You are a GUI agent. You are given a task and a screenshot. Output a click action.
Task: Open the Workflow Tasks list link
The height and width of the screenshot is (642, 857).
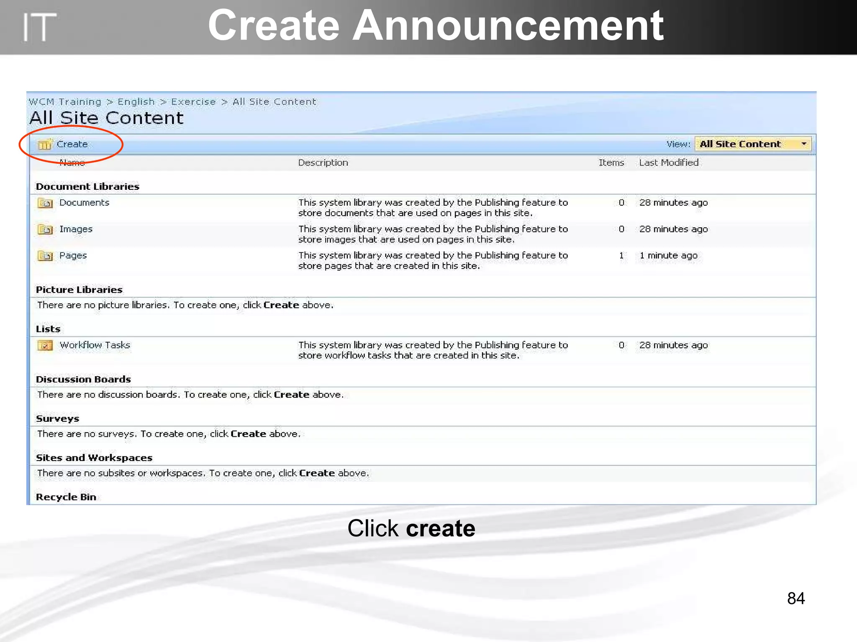tap(95, 345)
